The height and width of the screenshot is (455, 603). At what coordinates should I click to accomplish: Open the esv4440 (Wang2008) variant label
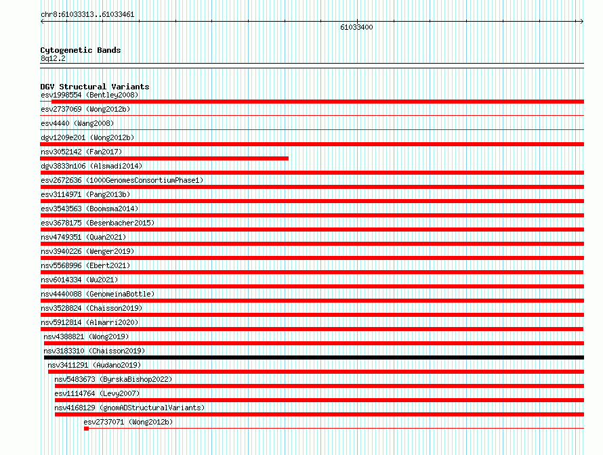click(x=77, y=123)
